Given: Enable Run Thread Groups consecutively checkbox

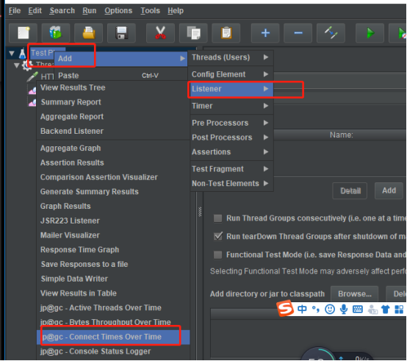Looking at the screenshot, I should (x=217, y=218).
